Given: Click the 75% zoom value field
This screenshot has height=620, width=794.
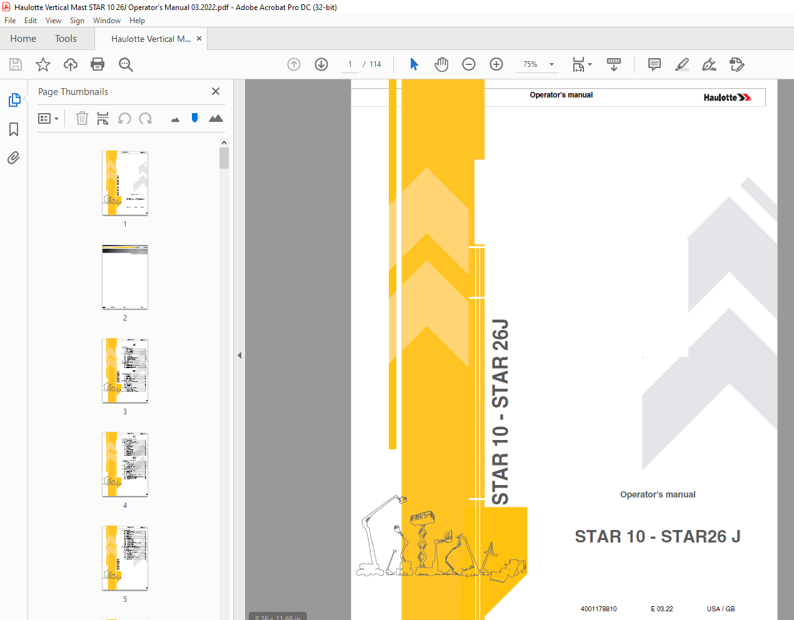Looking at the screenshot, I should pos(531,64).
